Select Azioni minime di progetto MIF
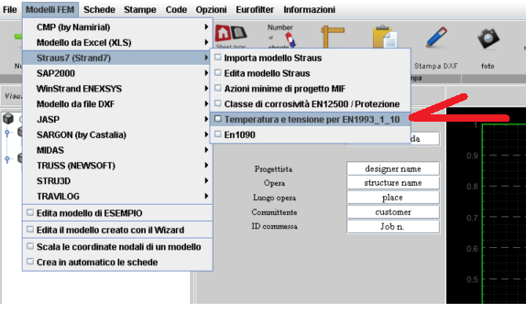 tap(311, 89)
